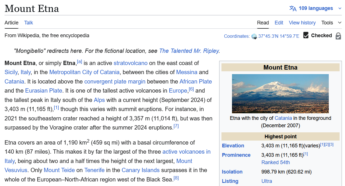This screenshot has height=186, width=345.
Task: Click the Prominence infobox label
Action: click(236, 155)
